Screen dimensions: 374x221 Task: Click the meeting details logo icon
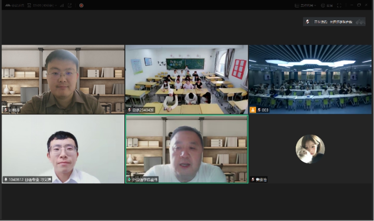click(x=8, y=5)
